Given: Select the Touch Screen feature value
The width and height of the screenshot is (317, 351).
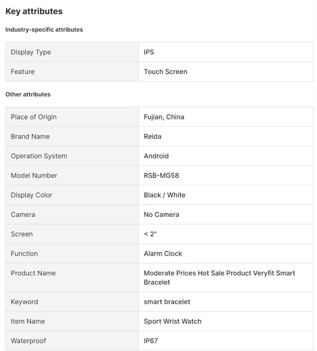Looking at the screenshot, I should (x=165, y=72).
